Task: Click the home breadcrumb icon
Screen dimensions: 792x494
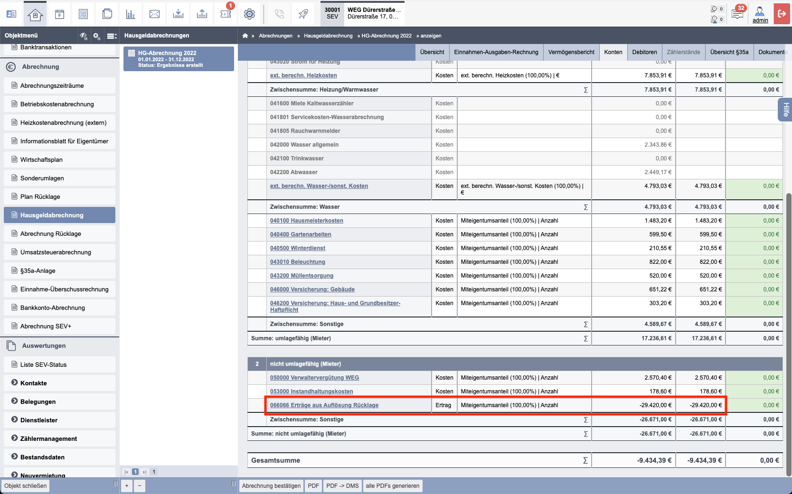Action: click(245, 36)
